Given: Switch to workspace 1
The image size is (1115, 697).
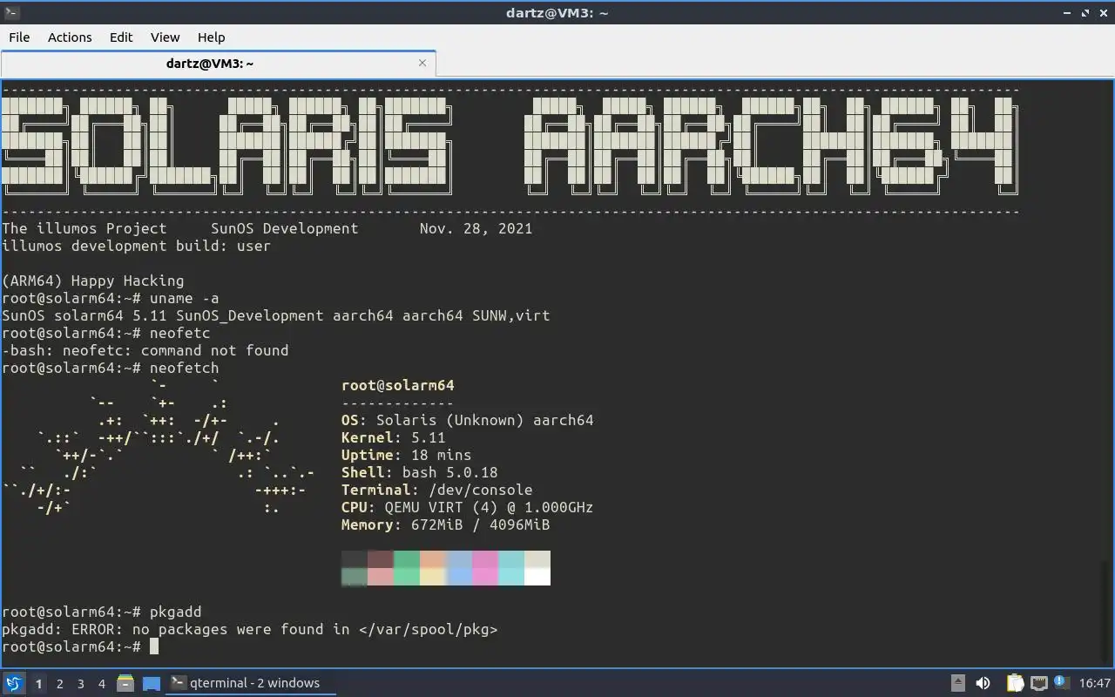Looking at the screenshot, I should 38,684.
